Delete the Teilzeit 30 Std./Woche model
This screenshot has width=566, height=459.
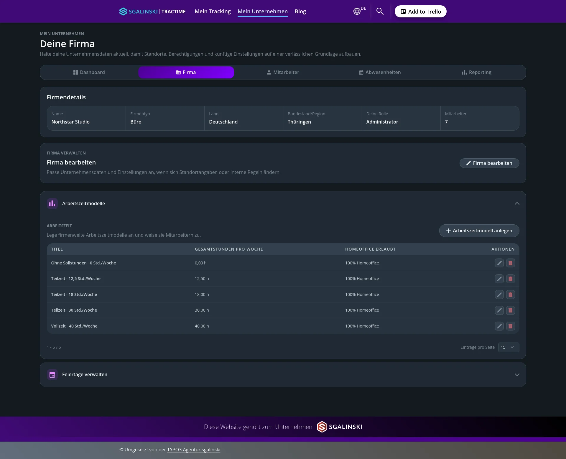[510, 310]
